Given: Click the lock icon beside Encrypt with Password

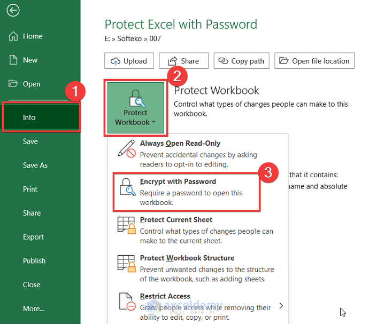Looking at the screenshot, I should (127, 187).
